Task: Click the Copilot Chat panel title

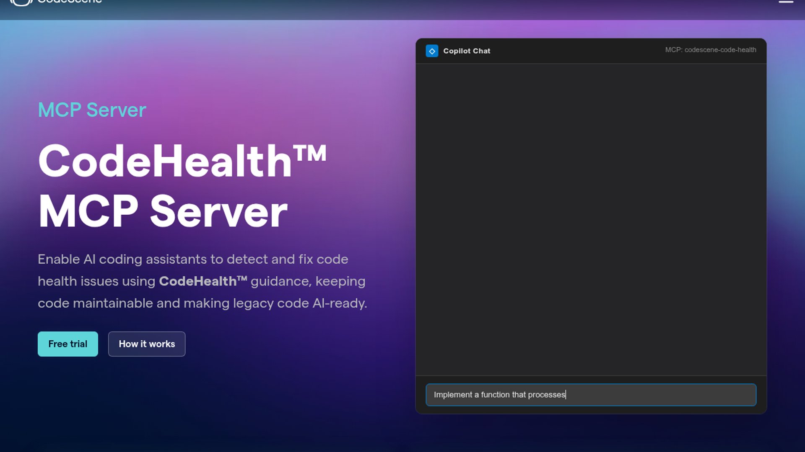Action: pyautogui.click(x=466, y=51)
